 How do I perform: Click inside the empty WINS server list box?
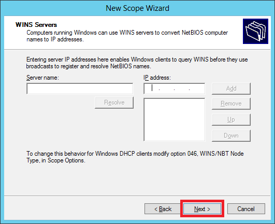[175, 120]
